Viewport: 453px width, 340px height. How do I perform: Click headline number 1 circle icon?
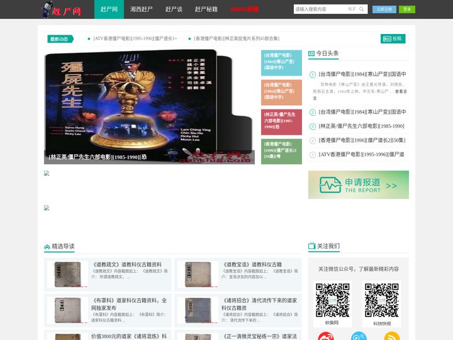coord(313,74)
